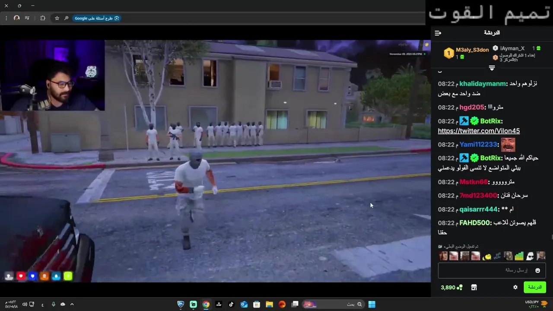Click the chat message input field
Viewport: 553px width, 311px height.
(492, 270)
